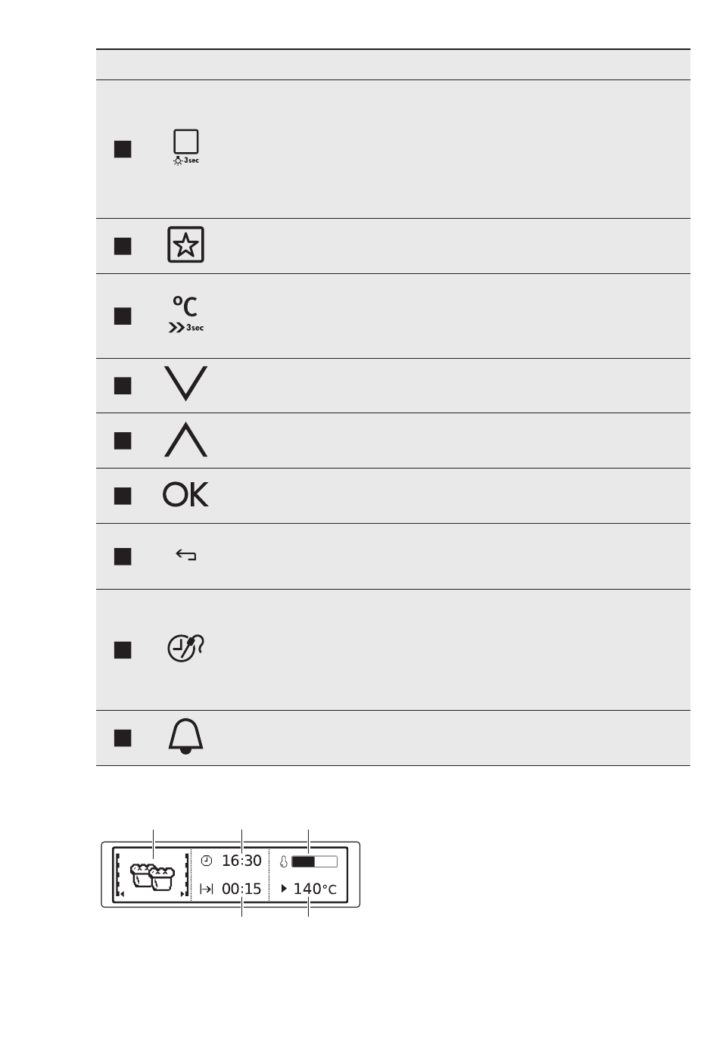Click the downward V arrow symbol

point(185,384)
